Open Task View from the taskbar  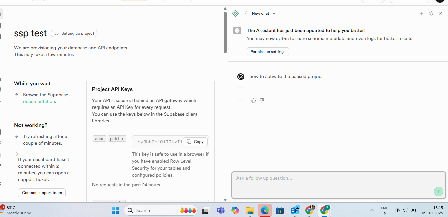[x=205, y=211]
